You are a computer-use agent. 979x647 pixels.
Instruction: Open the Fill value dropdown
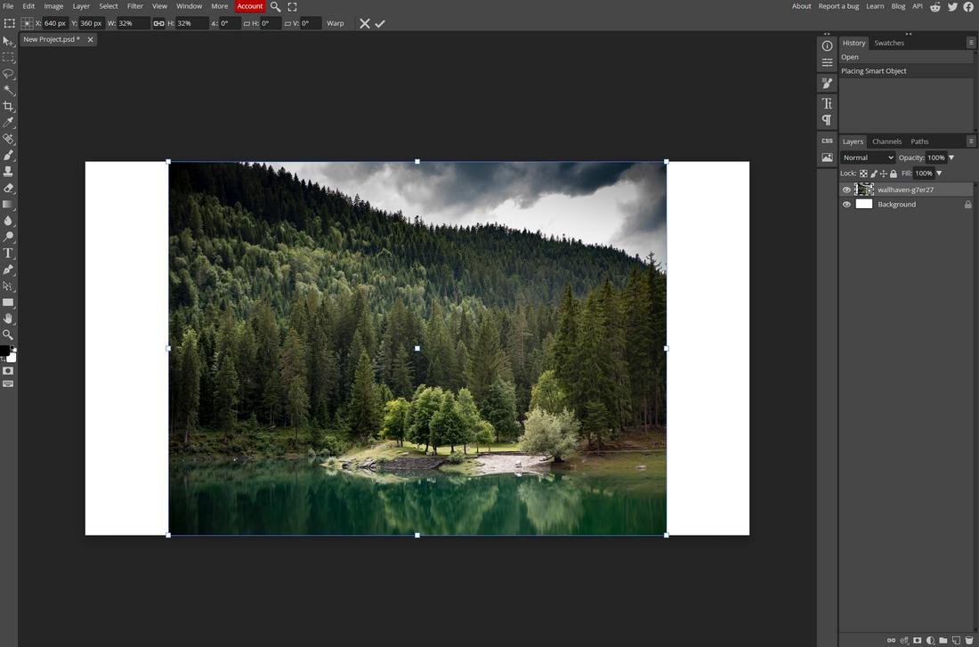938,173
